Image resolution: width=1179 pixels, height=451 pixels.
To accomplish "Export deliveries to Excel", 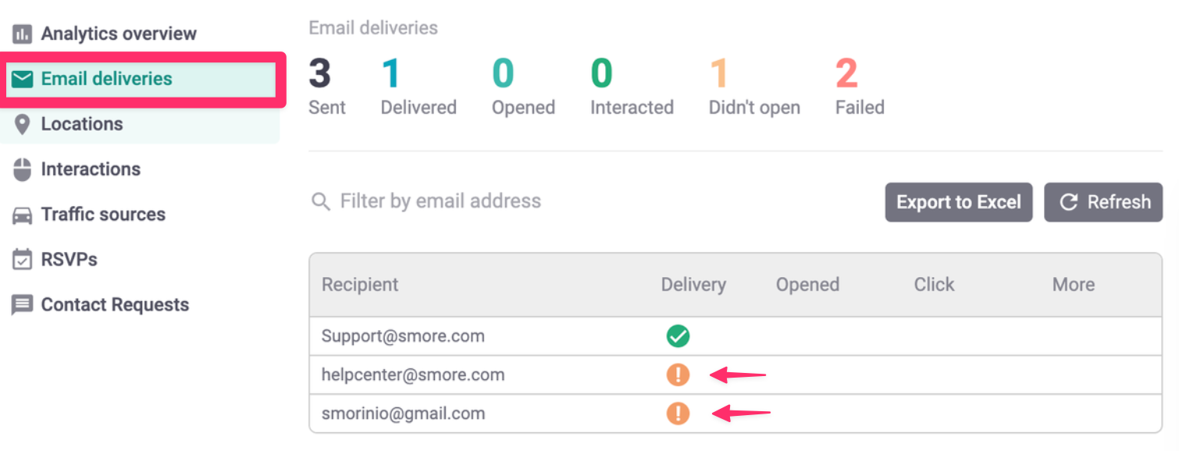I will 958,202.
